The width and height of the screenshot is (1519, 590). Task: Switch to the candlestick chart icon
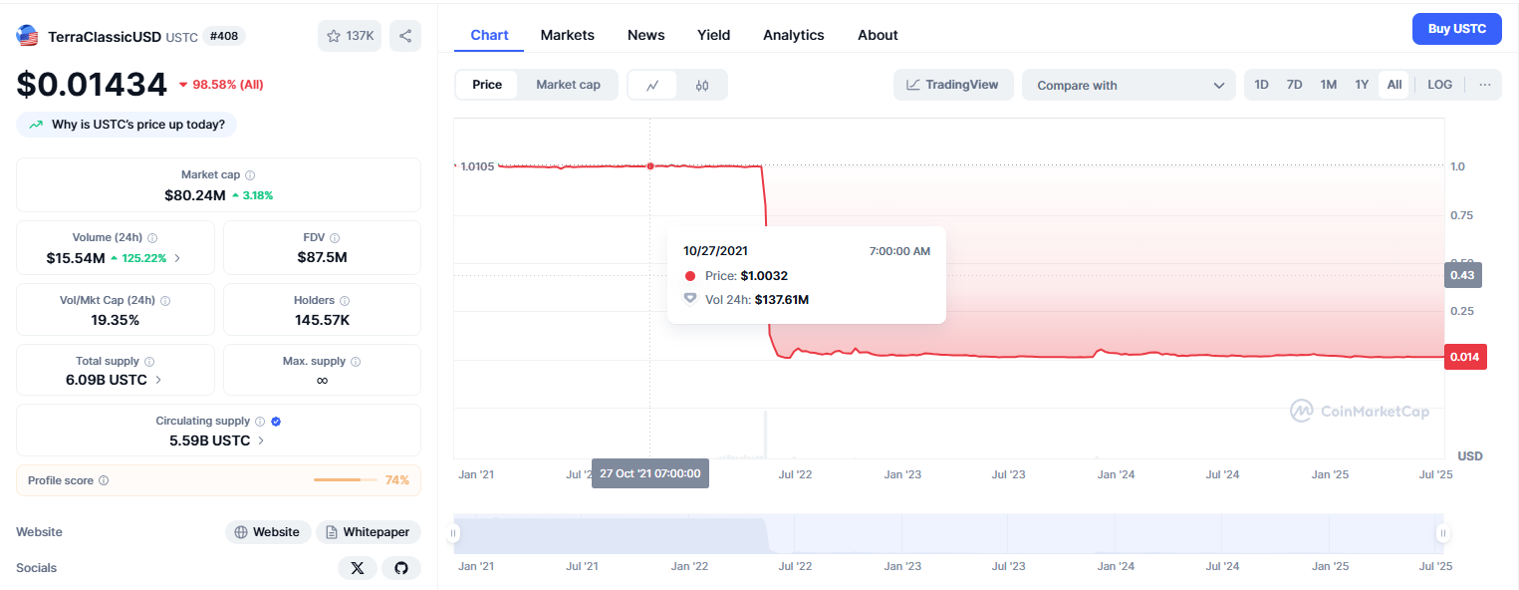(x=702, y=85)
